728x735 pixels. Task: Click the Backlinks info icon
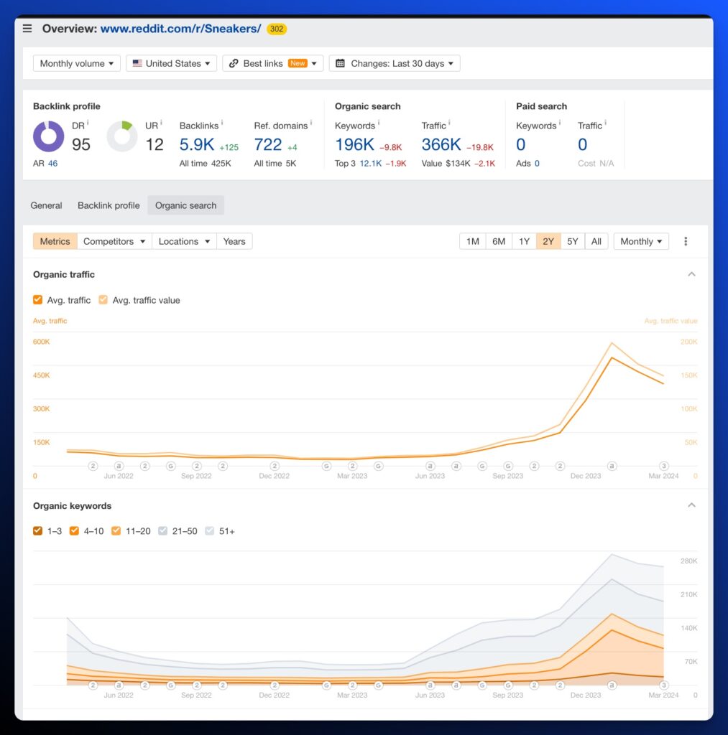pyautogui.click(x=222, y=123)
